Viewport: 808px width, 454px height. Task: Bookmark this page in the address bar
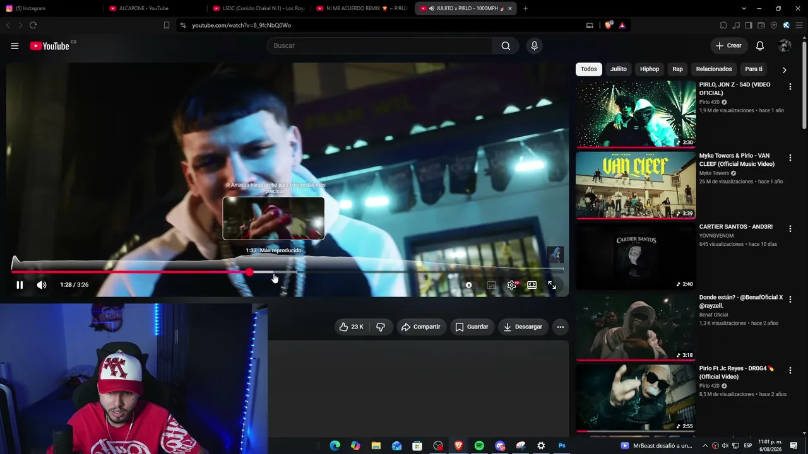167,25
